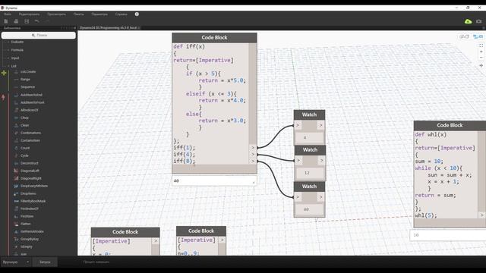
Task: Click the FirstItem library node
Action: pyautogui.click(x=27, y=216)
